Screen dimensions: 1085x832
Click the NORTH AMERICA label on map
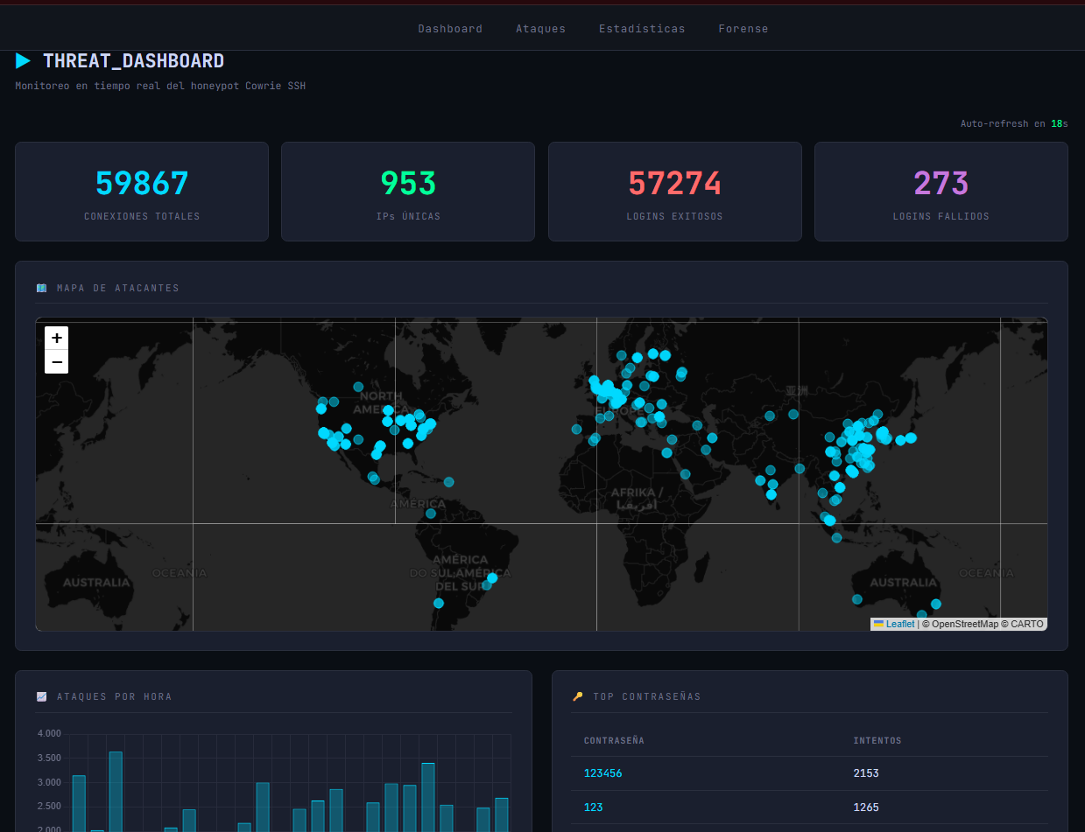380,402
